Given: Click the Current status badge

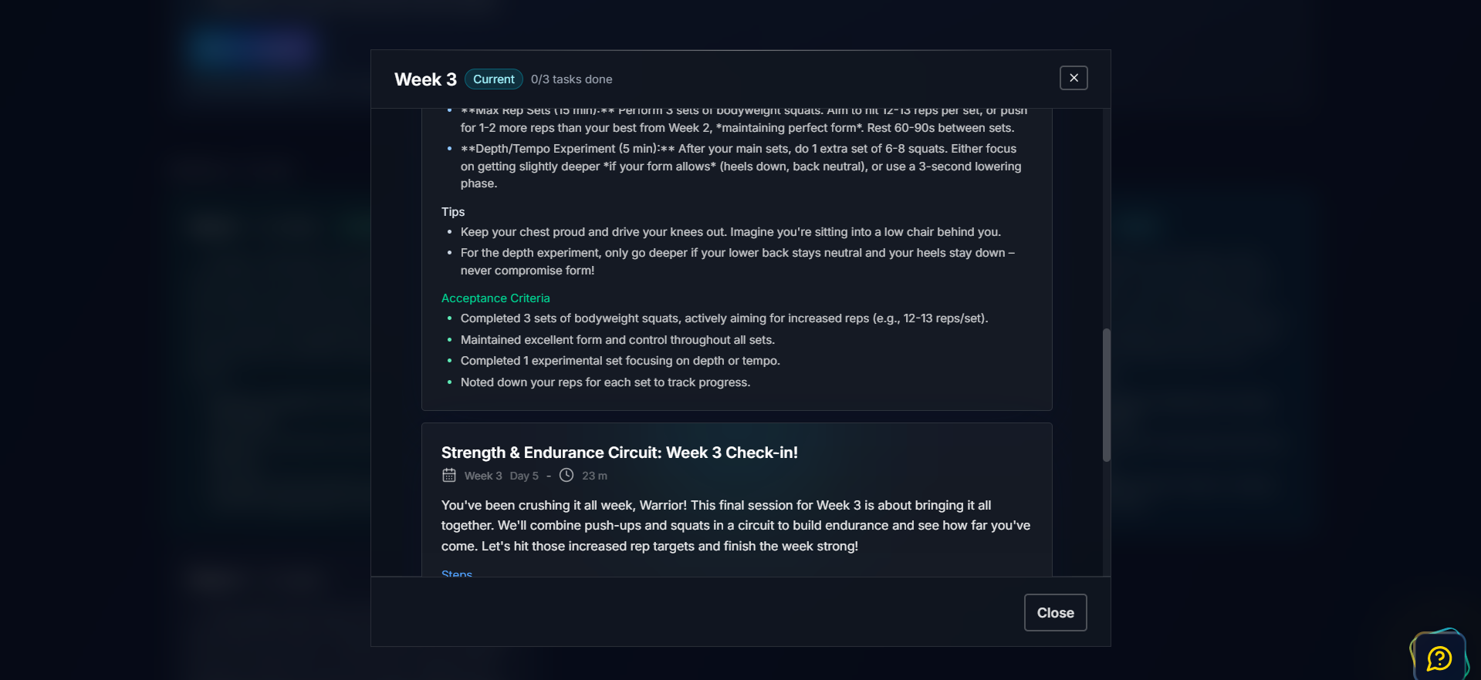Looking at the screenshot, I should point(493,79).
